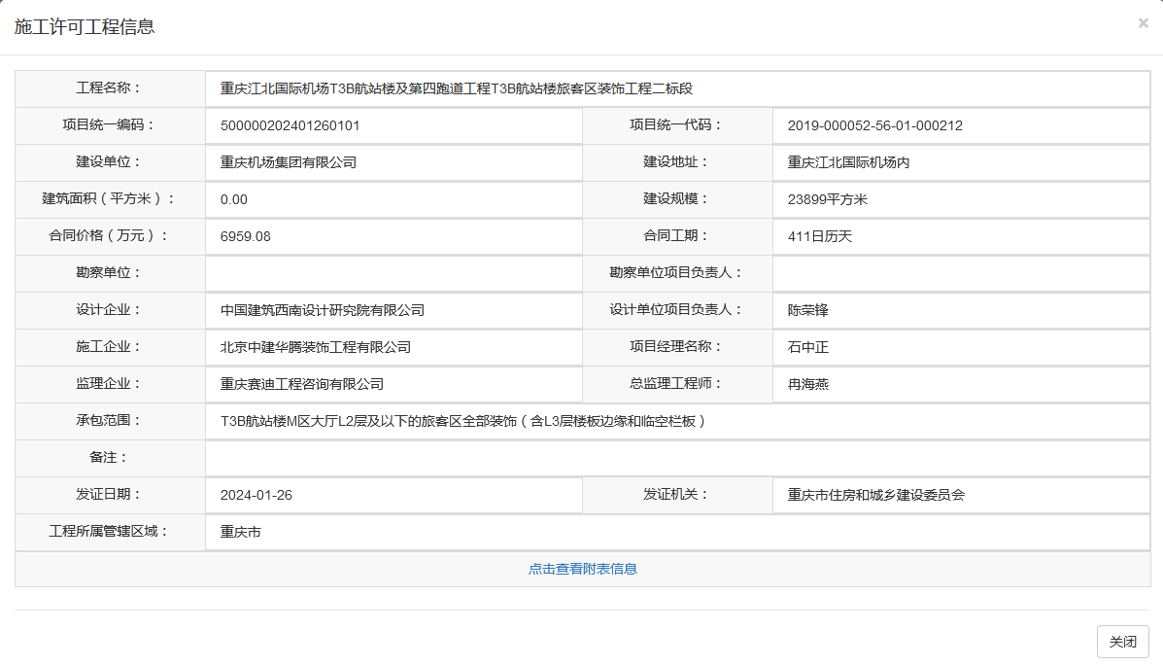Select supervisor firm 重庆赛迪工程咨询有限公司
The width and height of the screenshot is (1163, 665).
tap(302, 384)
